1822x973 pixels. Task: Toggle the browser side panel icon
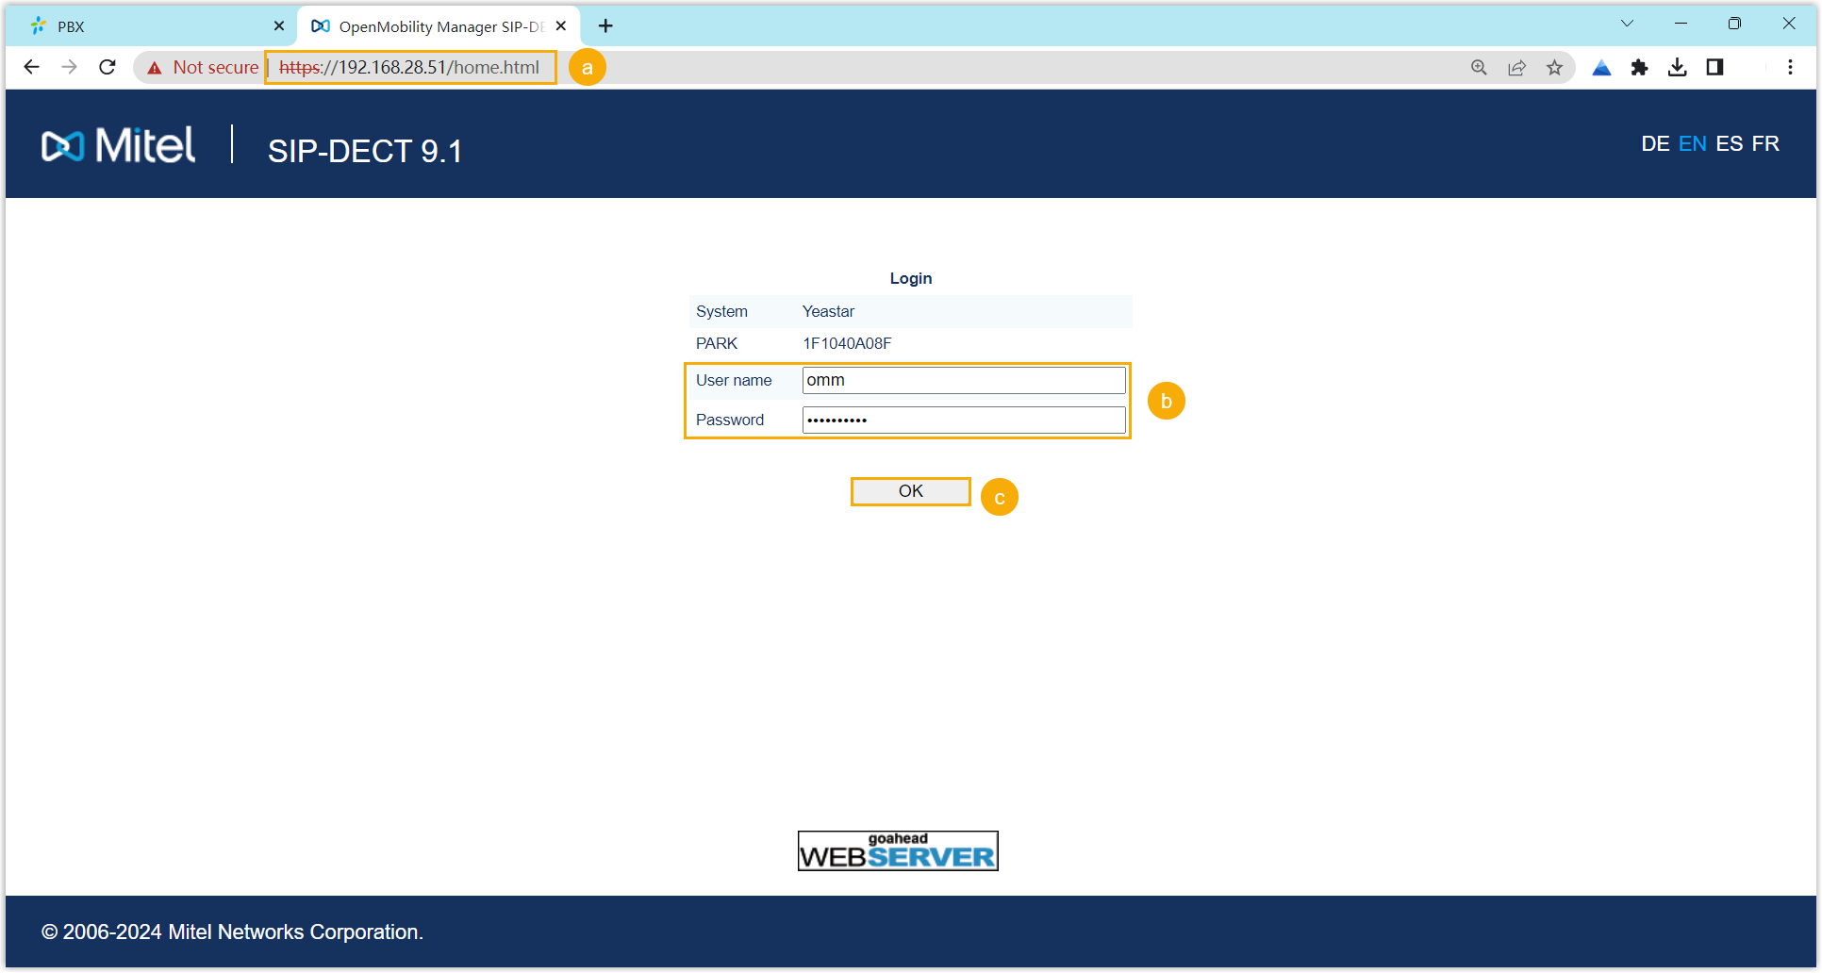(1714, 67)
